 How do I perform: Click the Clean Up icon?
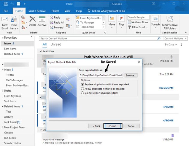click(x=23, y=22)
